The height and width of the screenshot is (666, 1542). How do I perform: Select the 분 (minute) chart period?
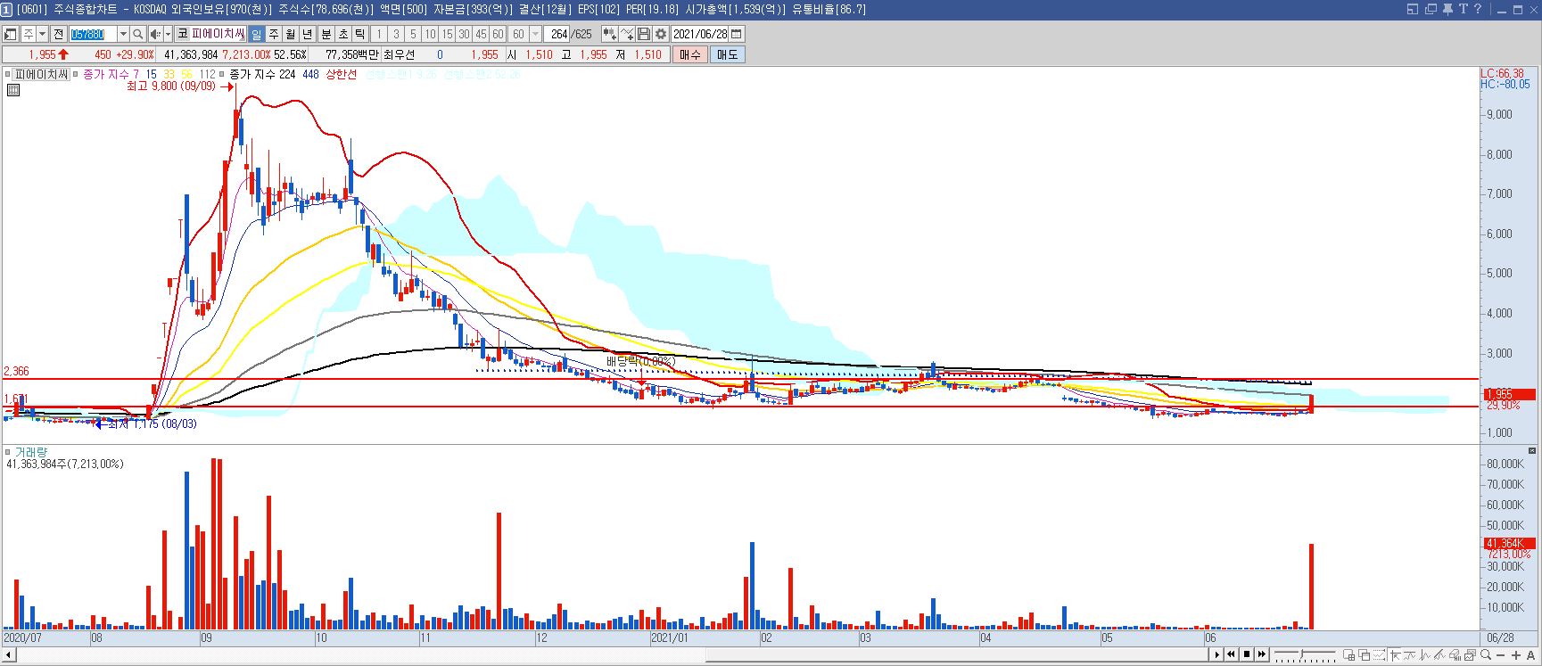(326, 34)
